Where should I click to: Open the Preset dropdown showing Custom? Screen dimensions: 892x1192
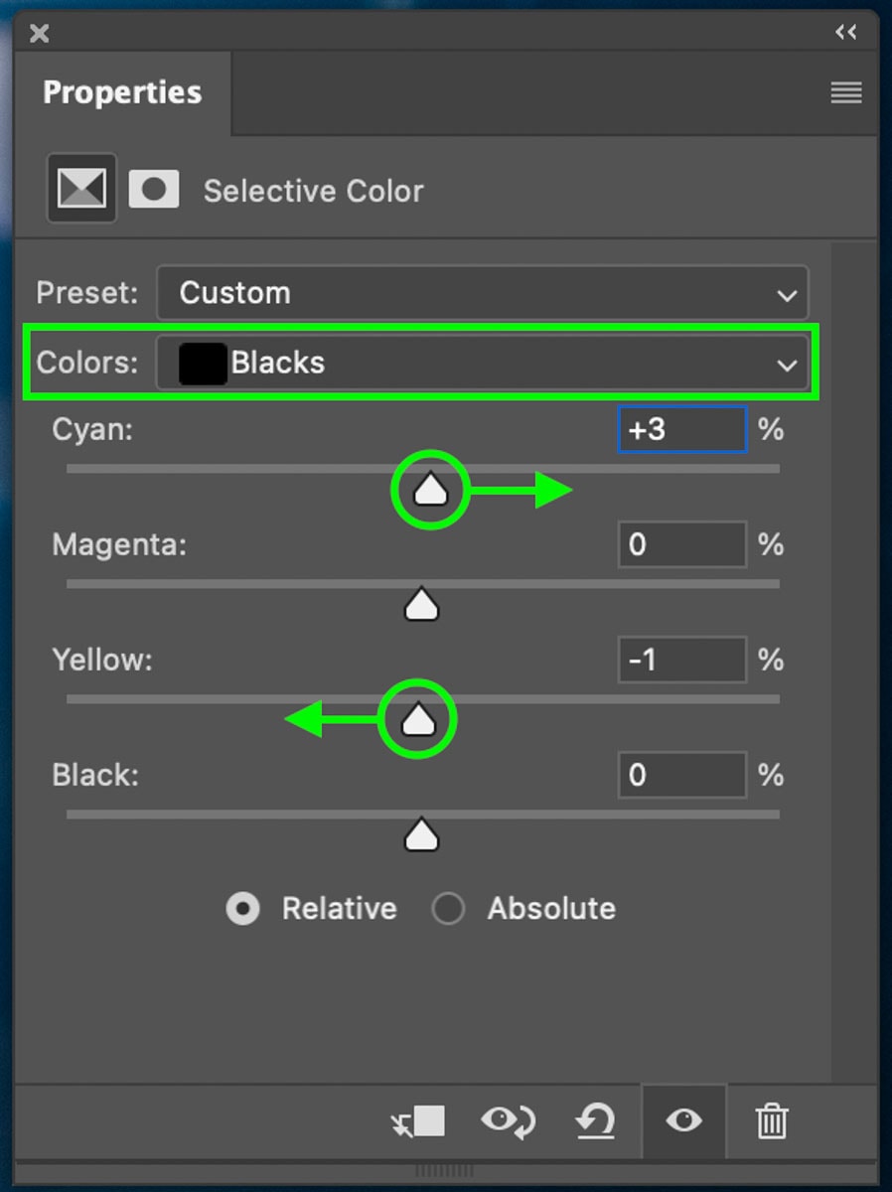tap(483, 293)
